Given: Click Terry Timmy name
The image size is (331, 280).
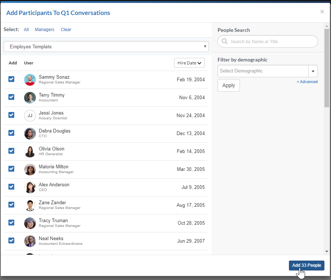Looking at the screenshot, I should (52, 95).
